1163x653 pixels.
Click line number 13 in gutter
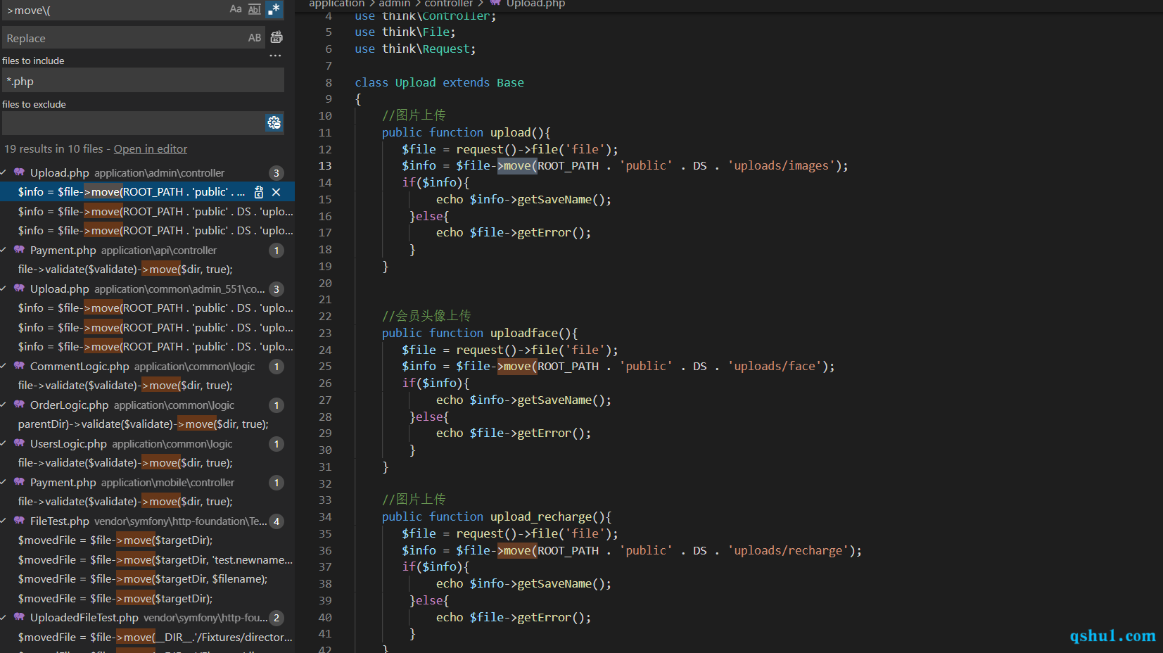click(325, 166)
